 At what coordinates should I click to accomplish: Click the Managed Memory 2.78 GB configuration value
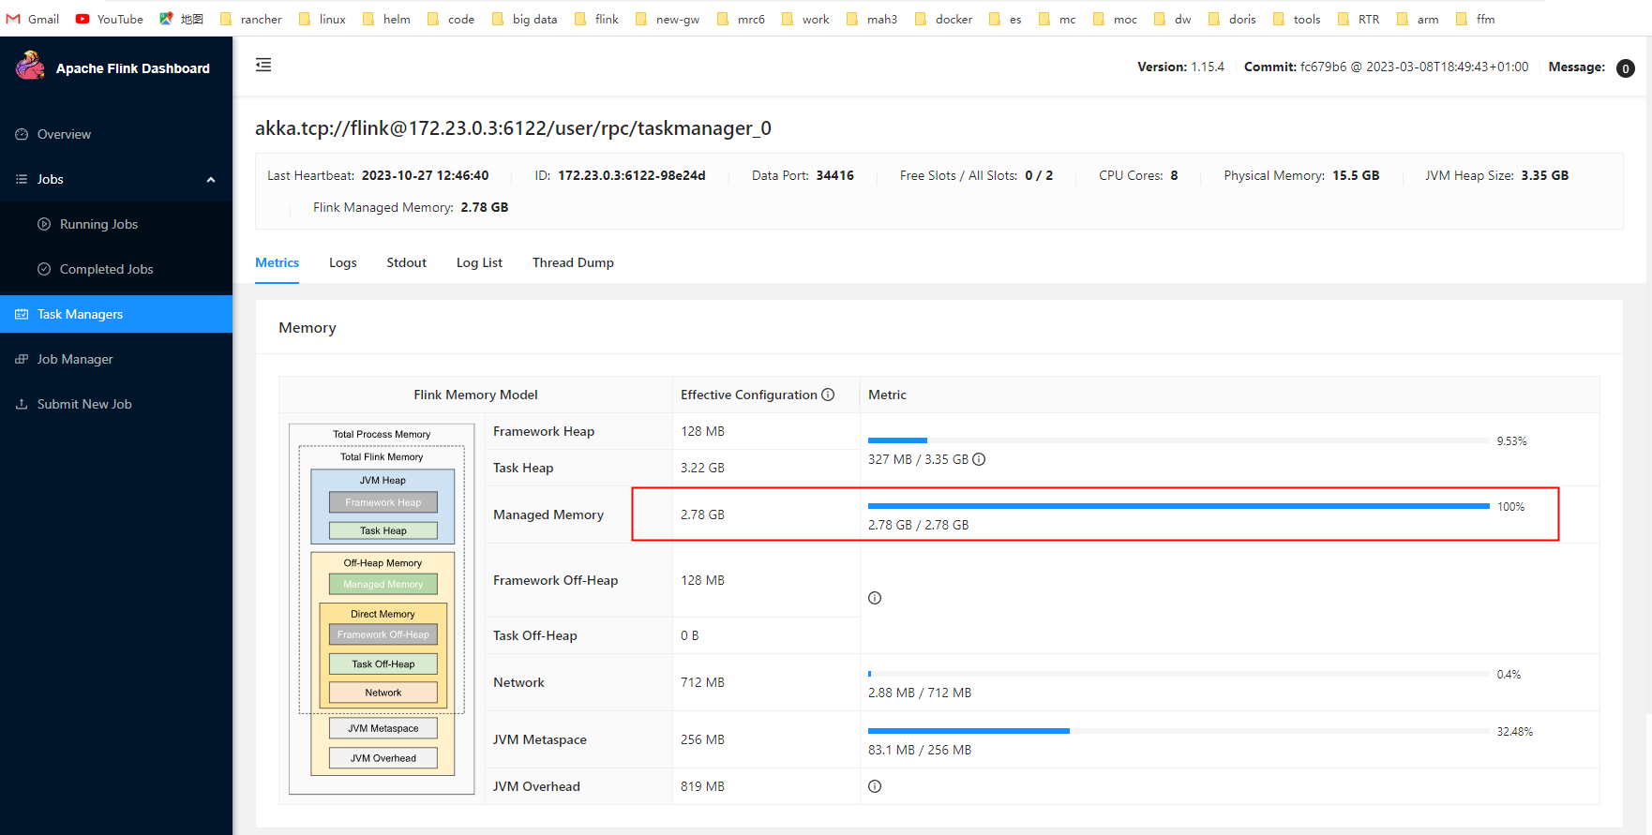point(702,514)
